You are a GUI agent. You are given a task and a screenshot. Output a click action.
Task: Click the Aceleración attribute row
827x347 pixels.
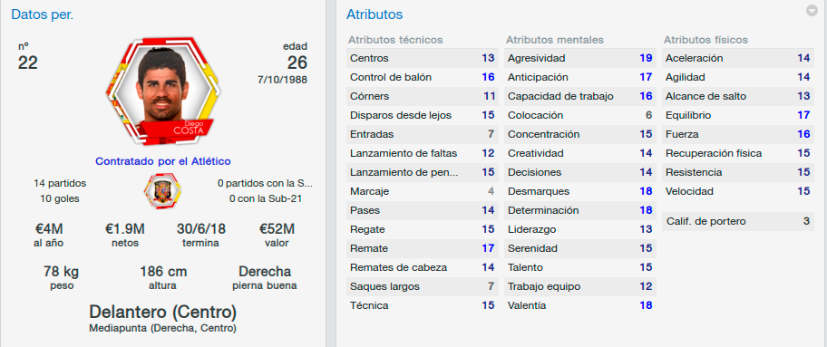click(738, 58)
